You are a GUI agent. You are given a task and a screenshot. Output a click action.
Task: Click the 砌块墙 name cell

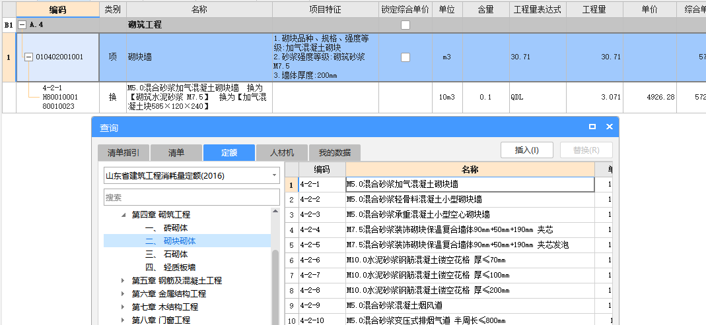point(199,57)
